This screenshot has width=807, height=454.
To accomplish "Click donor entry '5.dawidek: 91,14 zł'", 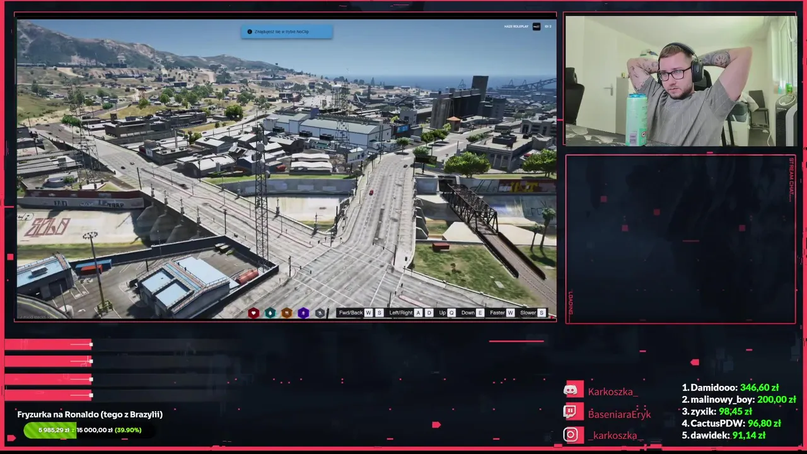I will click(x=724, y=435).
